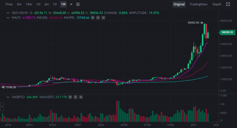Expand the left drawing tools sidebar
This screenshot has width=237, height=128.
click(2, 106)
